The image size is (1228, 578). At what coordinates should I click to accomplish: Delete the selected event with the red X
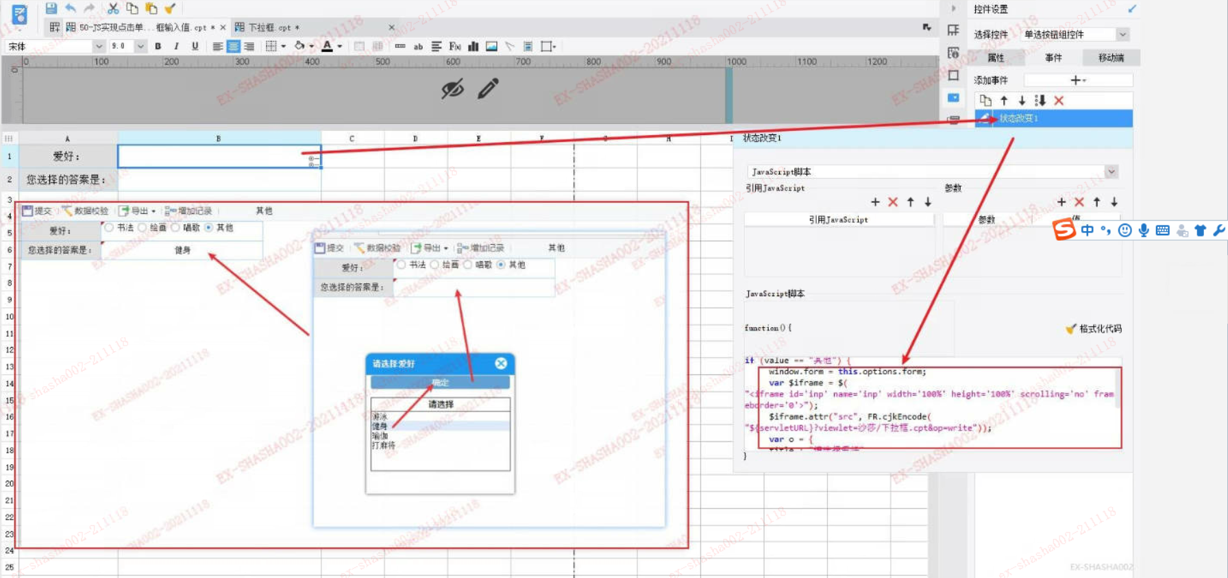1059,100
